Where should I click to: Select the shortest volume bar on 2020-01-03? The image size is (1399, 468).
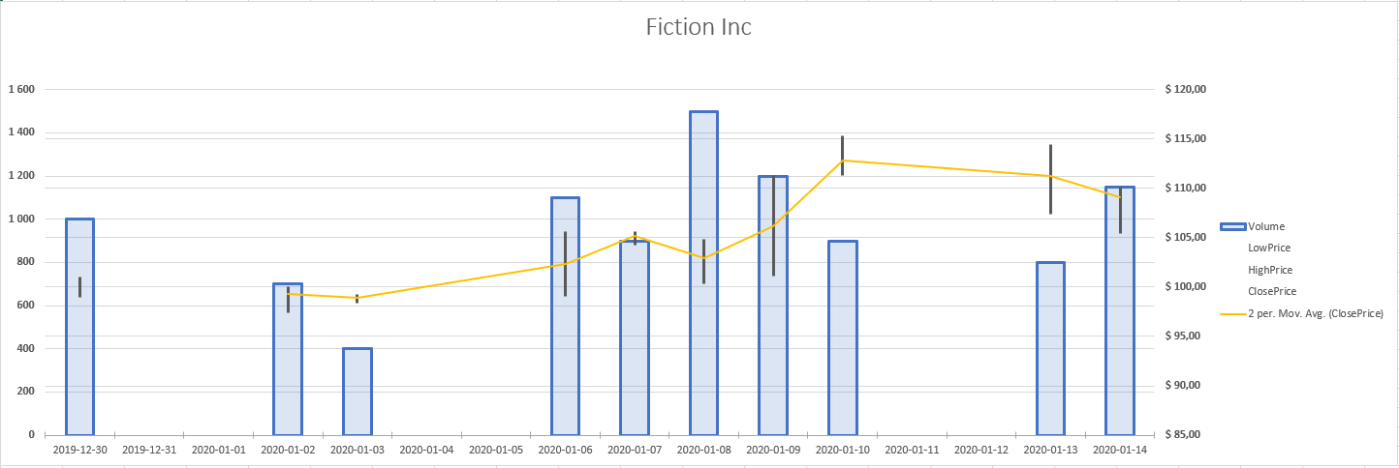coord(358,392)
